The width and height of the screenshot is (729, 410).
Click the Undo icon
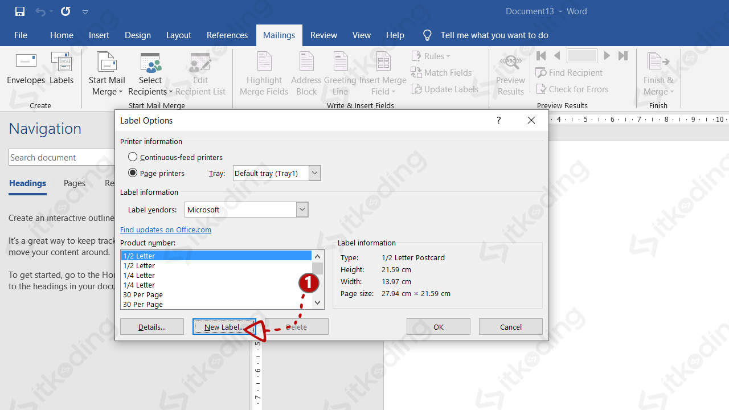[40, 11]
